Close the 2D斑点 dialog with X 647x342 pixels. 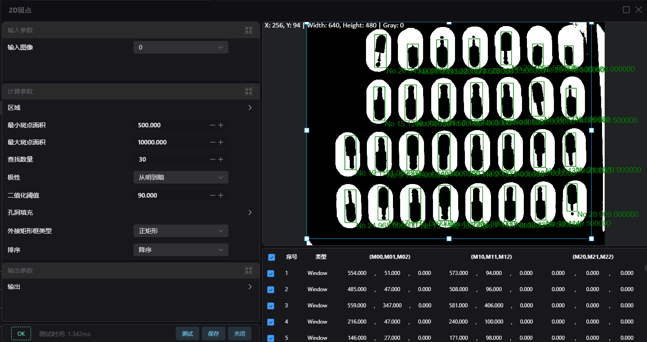point(638,9)
